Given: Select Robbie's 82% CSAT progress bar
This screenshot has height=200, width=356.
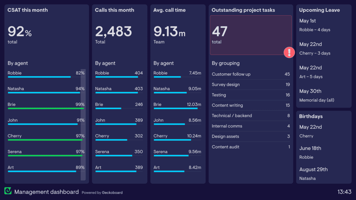Looking at the screenshot, I should click(39, 77).
